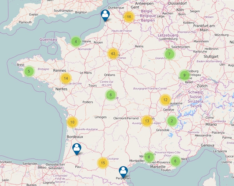Click the Clermont-Ferrand label
This screenshot has width=234, height=186.
126,118
